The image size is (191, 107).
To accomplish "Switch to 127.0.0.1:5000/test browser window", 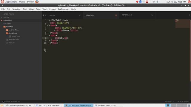I will pyautogui.click(x=49, y=105).
